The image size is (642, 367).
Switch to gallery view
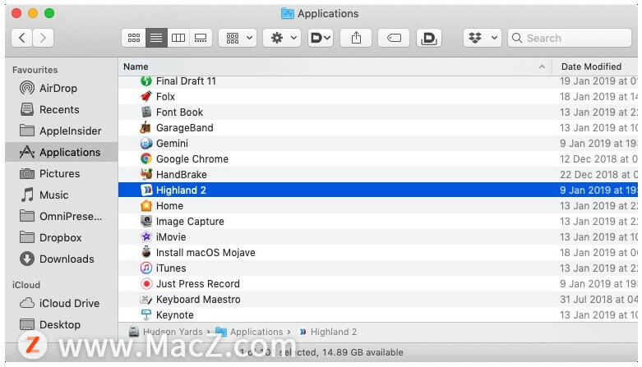tap(201, 38)
